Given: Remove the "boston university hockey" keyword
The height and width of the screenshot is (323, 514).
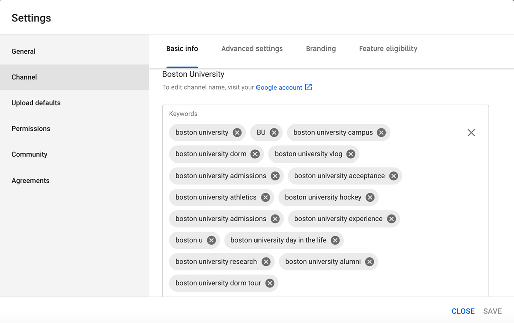Looking at the screenshot, I should pos(370,197).
